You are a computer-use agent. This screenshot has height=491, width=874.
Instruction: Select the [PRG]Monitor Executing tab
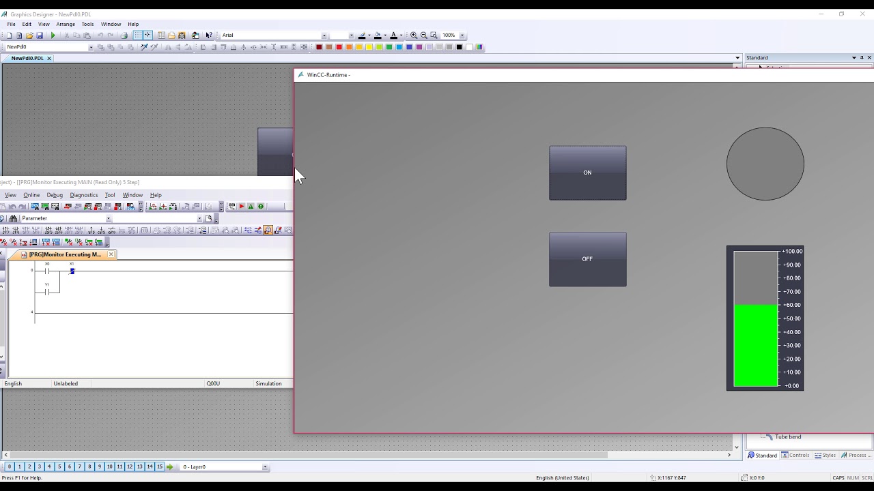[65, 254]
